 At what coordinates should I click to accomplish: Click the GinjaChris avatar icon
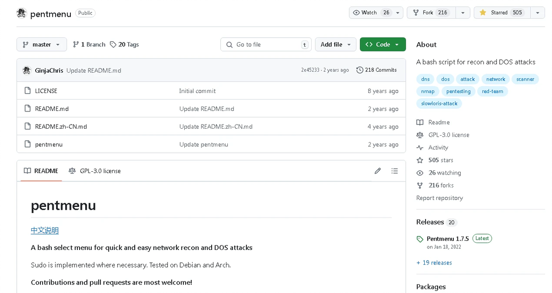pos(26,70)
